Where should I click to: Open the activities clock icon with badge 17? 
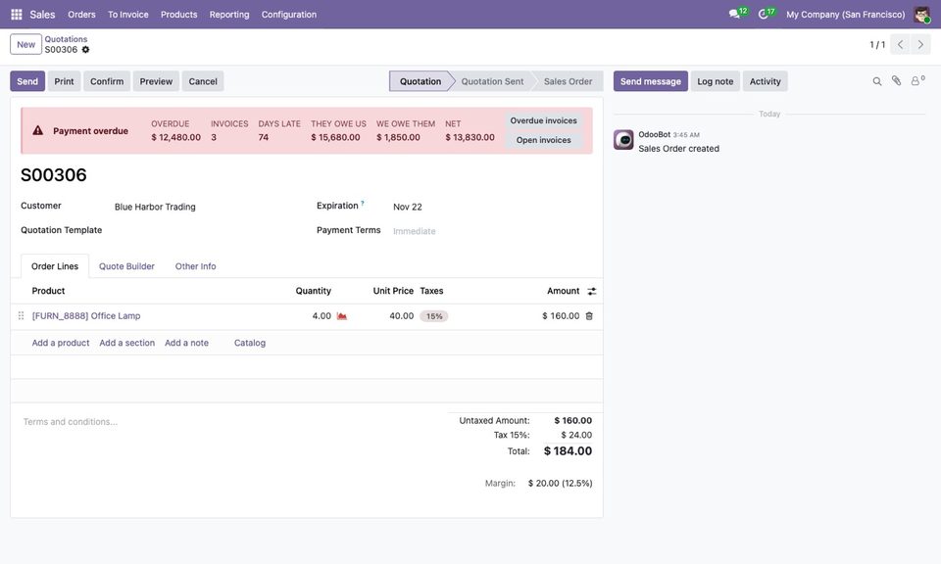coord(766,13)
